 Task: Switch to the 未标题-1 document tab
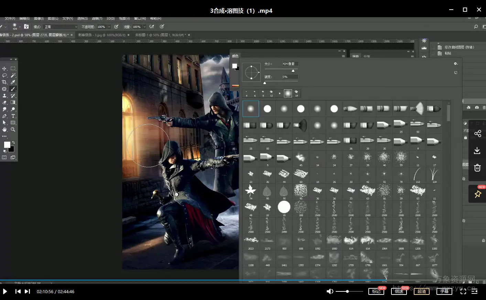(x=160, y=35)
